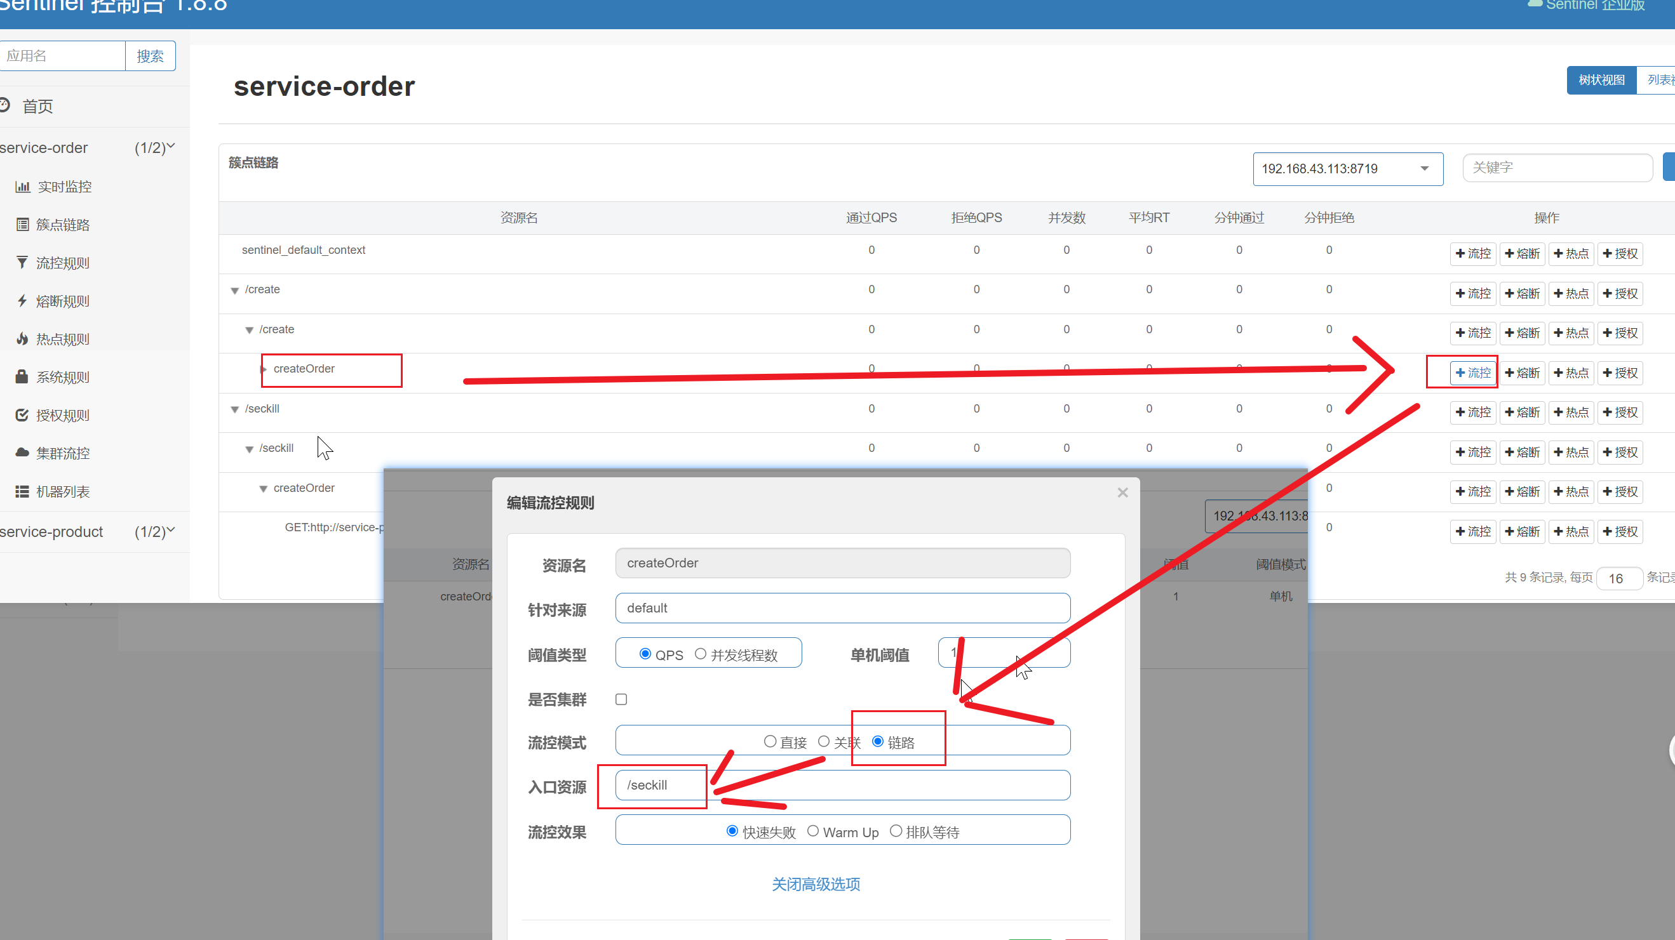Select the Warm Up flow control effect
Viewport: 1675px width, 940px height.
point(813,831)
